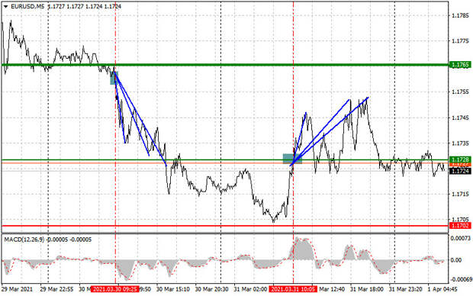Click the 29 Mar 22:55 time axis label
473x296 pixels.
coord(56,289)
